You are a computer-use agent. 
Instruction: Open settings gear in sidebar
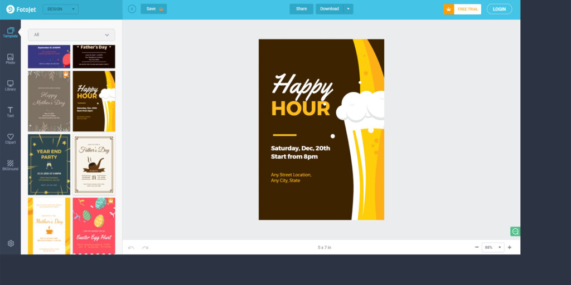(x=11, y=243)
